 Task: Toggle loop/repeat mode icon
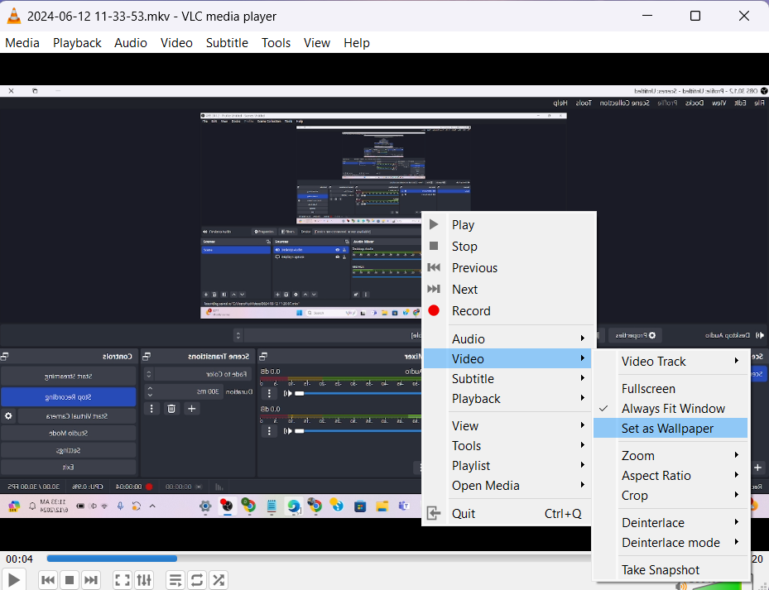coord(197,580)
